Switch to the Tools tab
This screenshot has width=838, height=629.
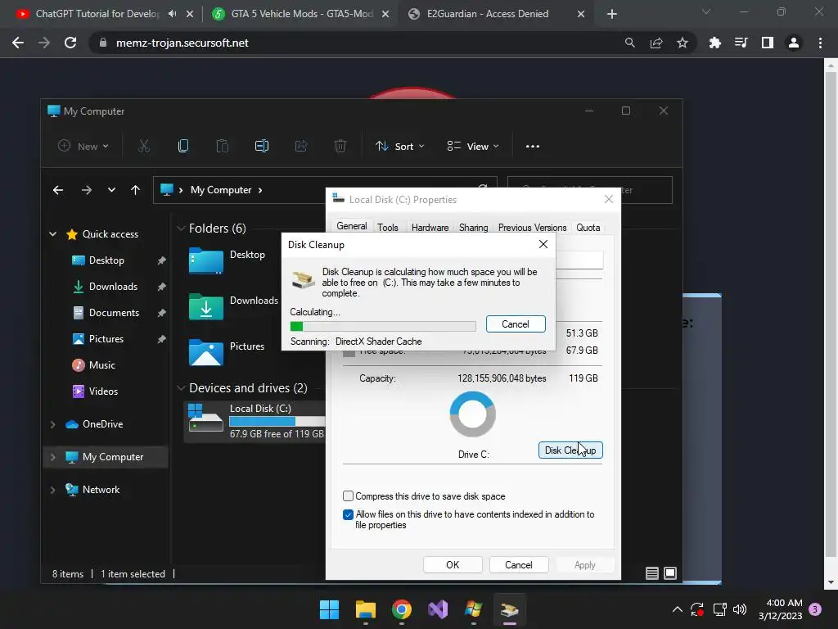pyautogui.click(x=387, y=228)
